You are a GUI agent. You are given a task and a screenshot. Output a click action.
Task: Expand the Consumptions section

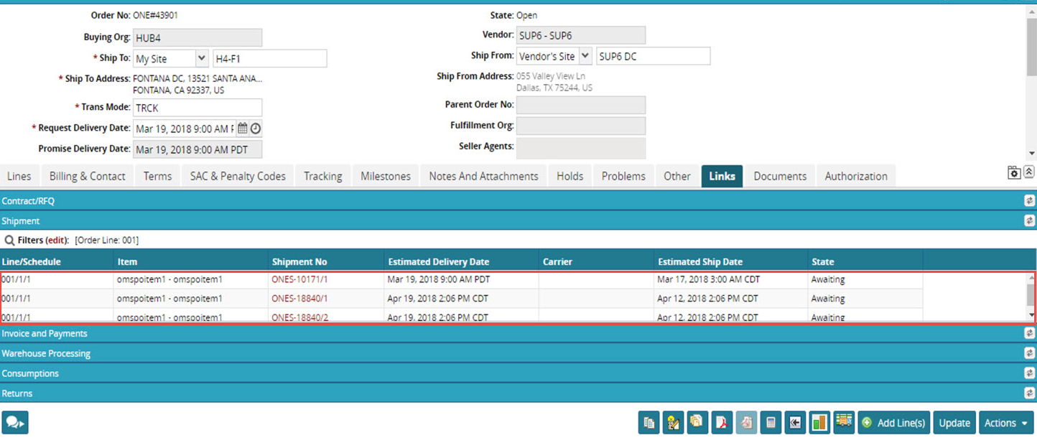coord(517,373)
